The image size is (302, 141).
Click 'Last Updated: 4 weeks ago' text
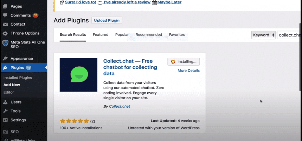pos(175,121)
